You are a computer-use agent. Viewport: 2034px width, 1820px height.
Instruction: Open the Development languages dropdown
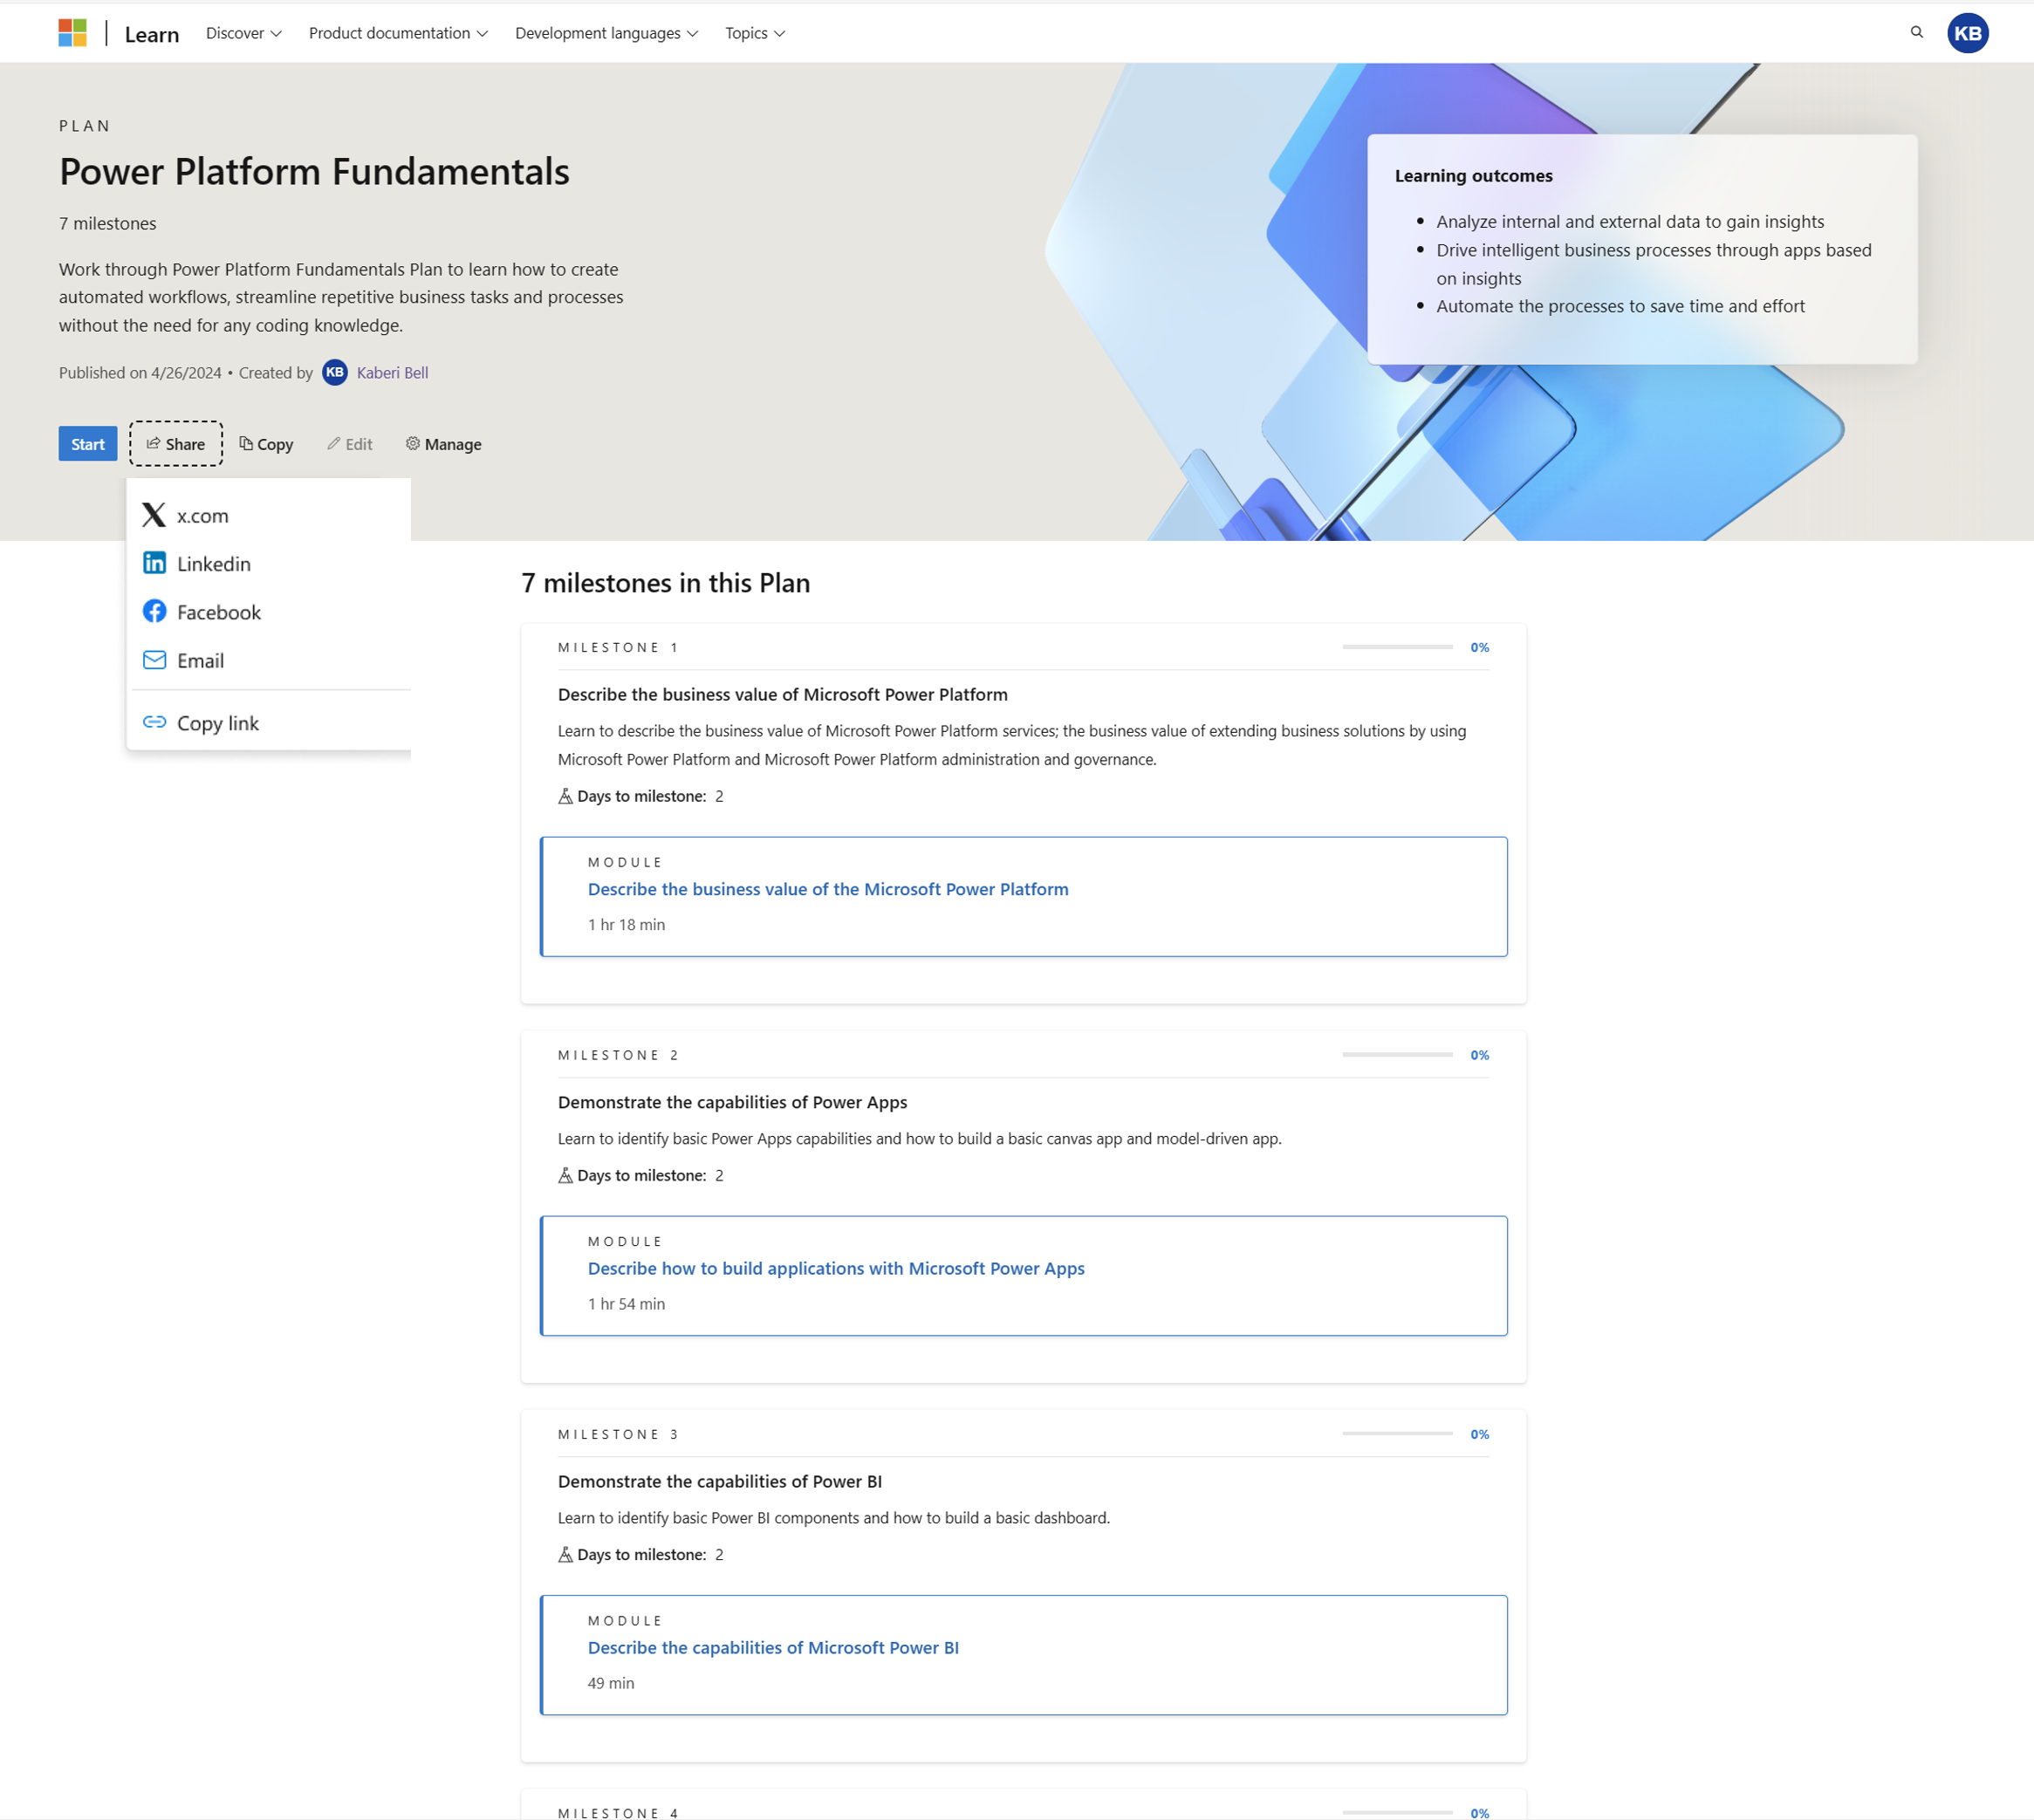[606, 31]
